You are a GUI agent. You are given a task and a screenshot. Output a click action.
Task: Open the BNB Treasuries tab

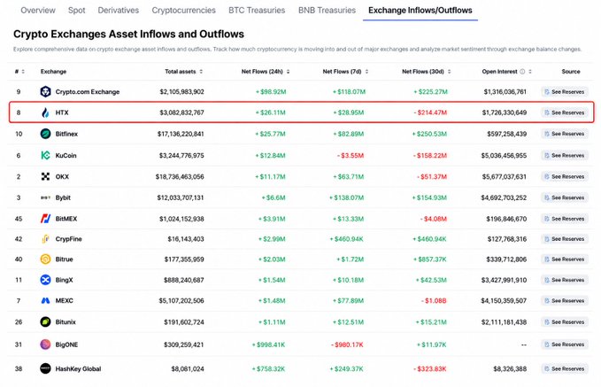click(x=327, y=11)
